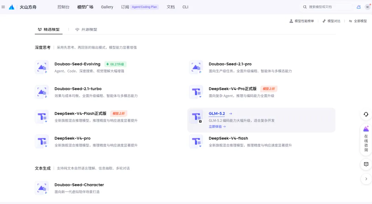372x204 pixels.
Task: Open 全部模型 link
Action: [x=360, y=21]
